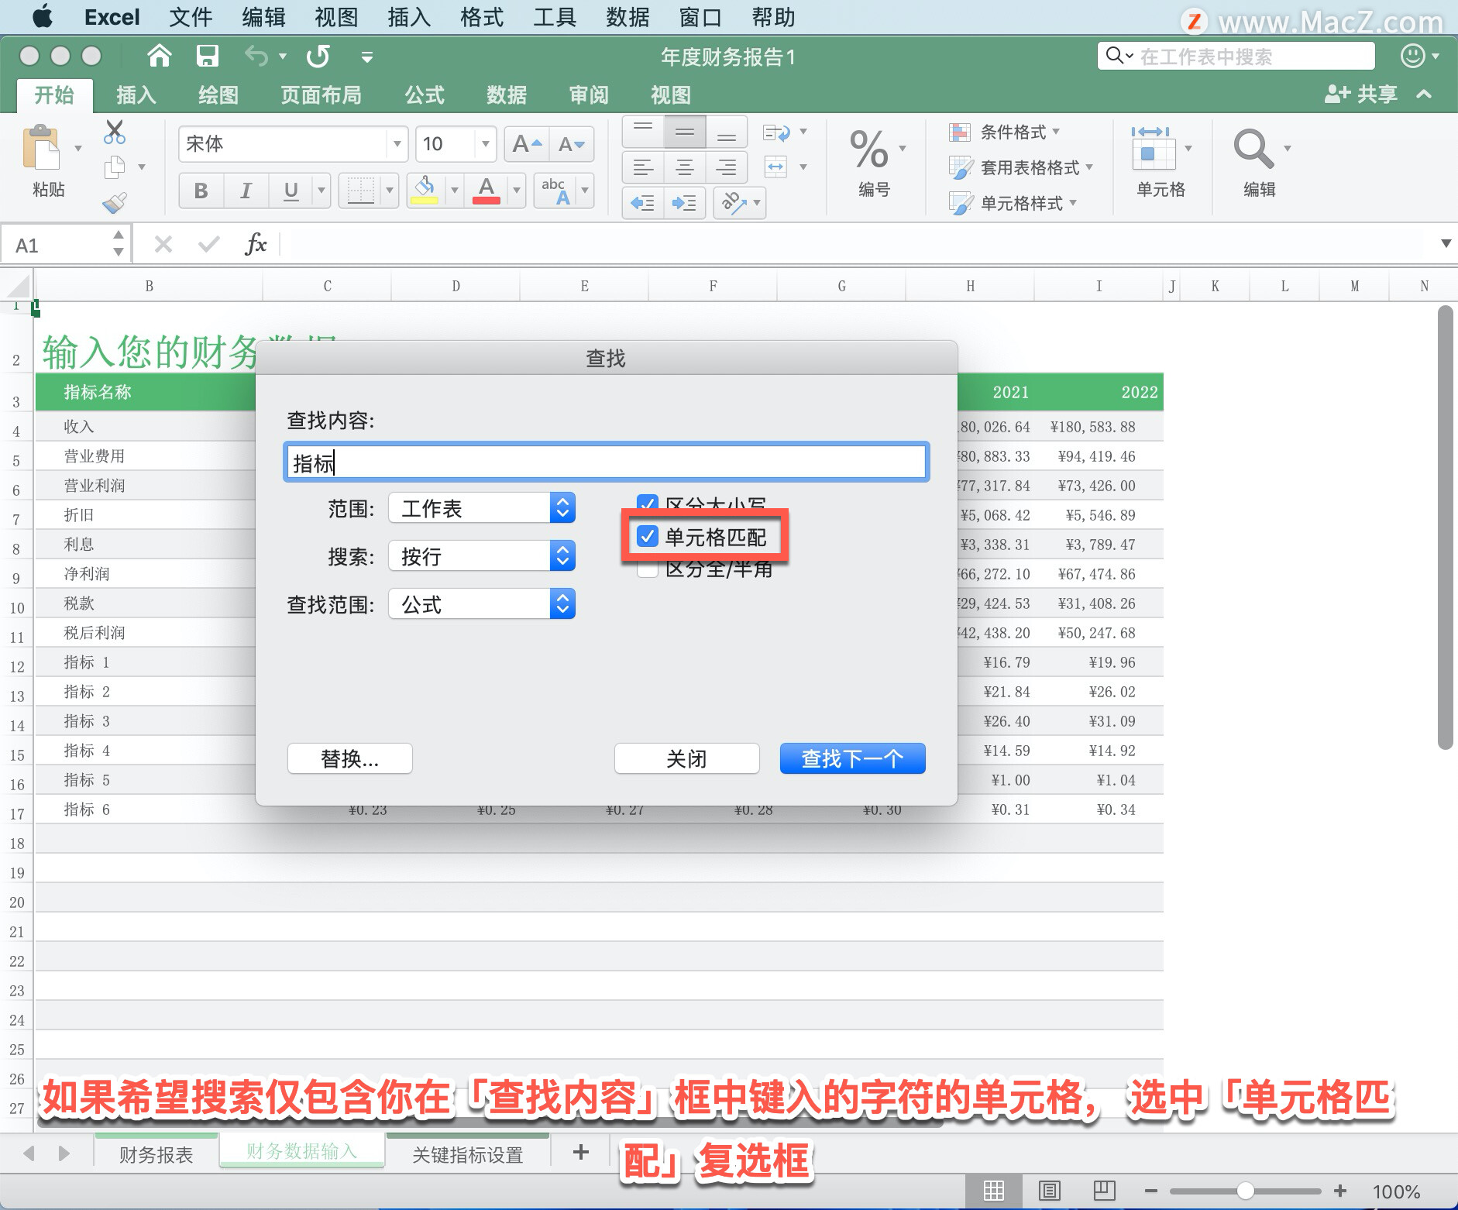Click the 替换... button
1458x1210 pixels.
350,758
